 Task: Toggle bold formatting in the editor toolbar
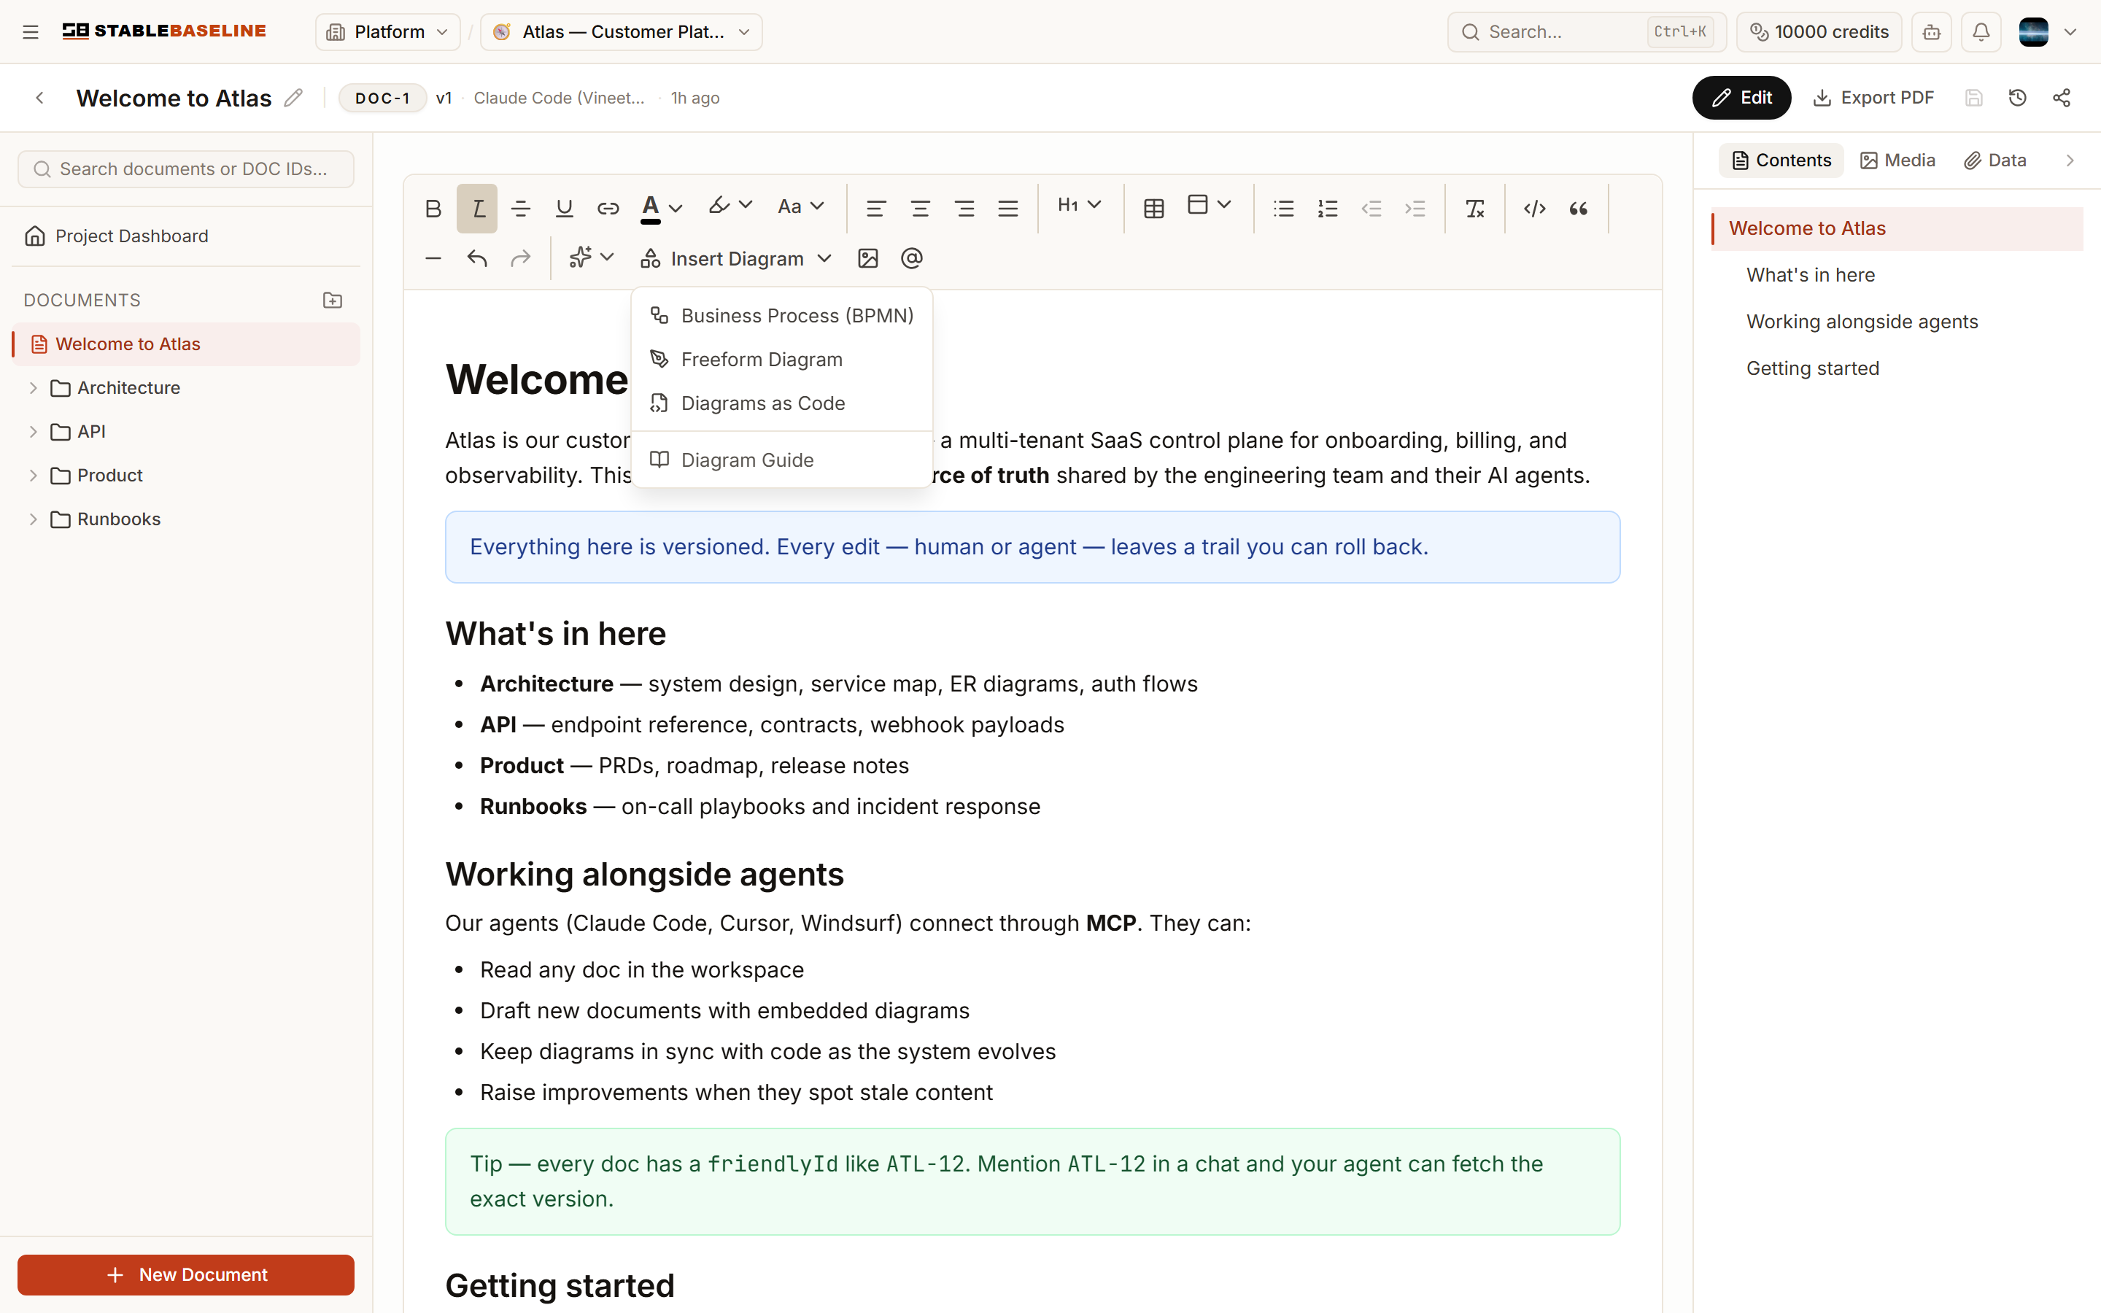coord(433,209)
